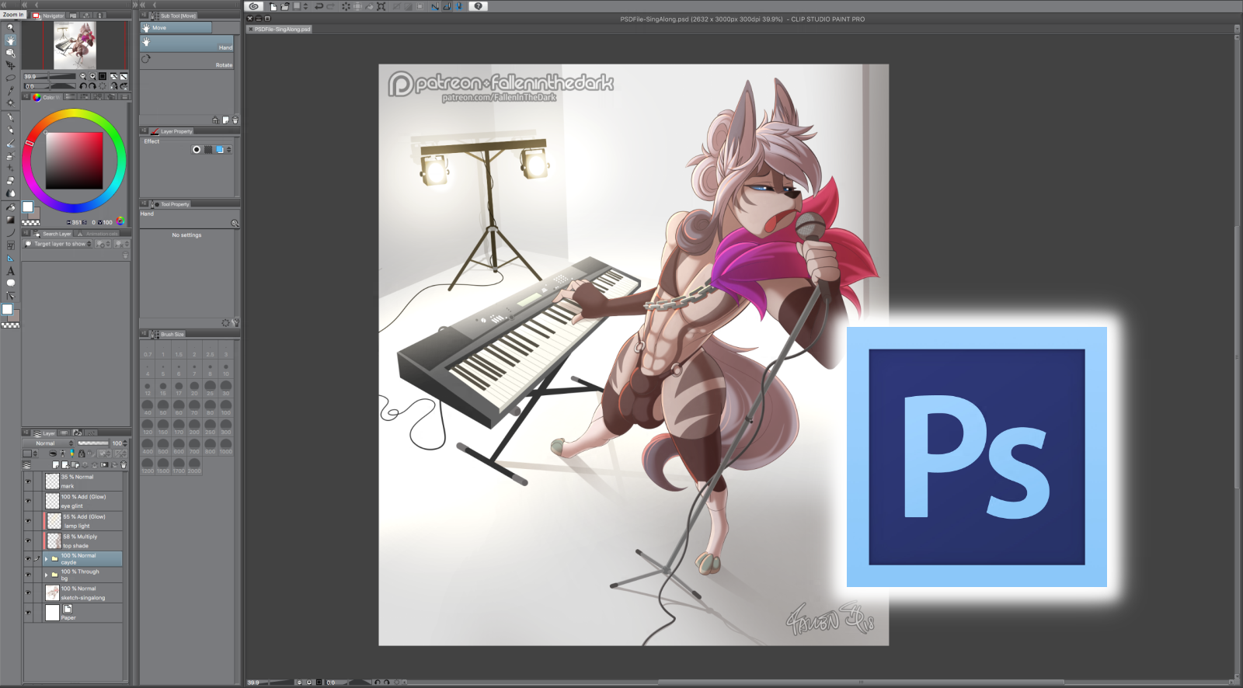Open the Target layer to show dropdown
This screenshot has width=1243, height=688.
point(59,244)
